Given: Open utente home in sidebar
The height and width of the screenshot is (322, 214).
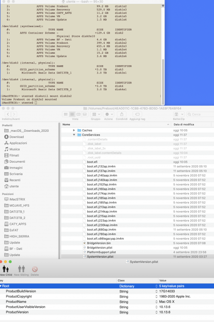Looking at the screenshot, I should (12, 186).
